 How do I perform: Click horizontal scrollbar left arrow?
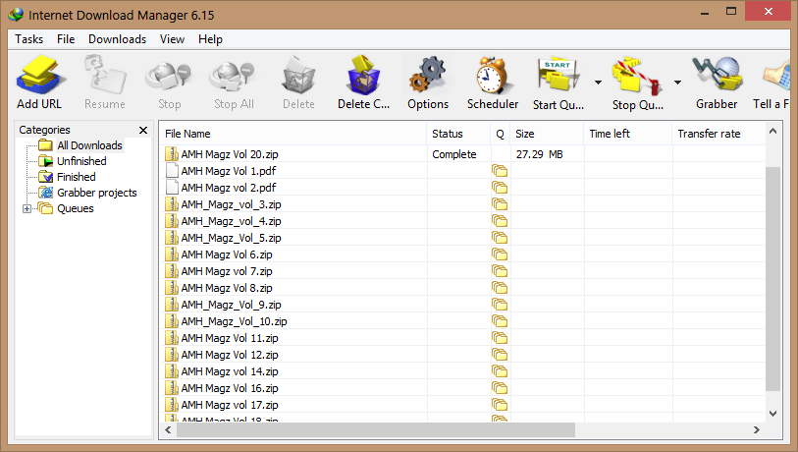(168, 430)
